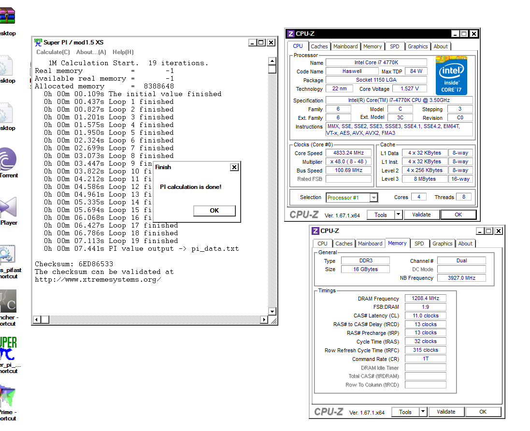530x431 pixels.
Task: Click Validate button in upper CPU-Z
Action: tap(421, 215)
